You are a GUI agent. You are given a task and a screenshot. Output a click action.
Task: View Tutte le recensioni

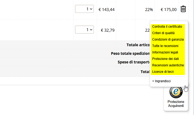pos(165,46)
